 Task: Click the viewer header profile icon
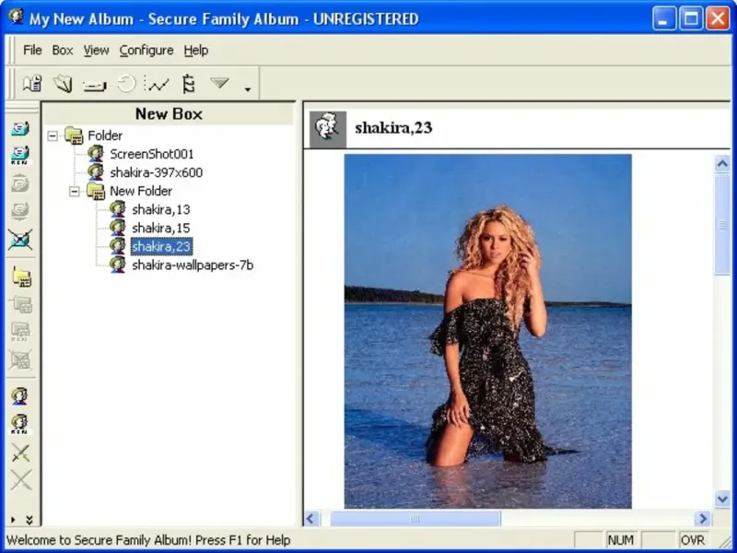328,129
